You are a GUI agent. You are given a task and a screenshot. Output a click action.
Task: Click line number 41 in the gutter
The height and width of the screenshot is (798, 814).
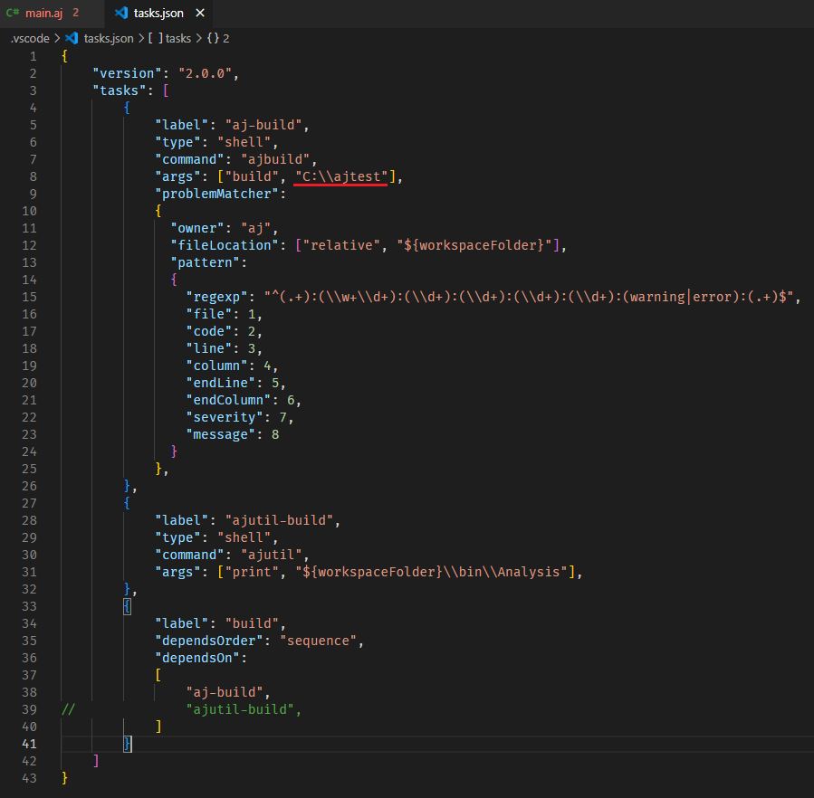tap(31, 744)
